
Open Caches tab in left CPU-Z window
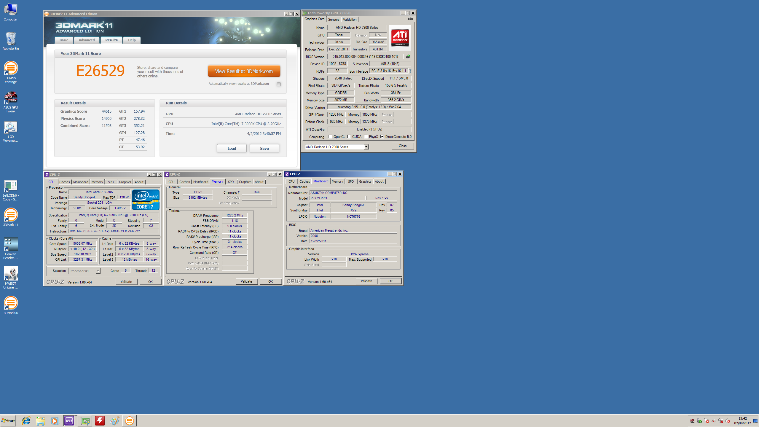(x=64, y=182)
